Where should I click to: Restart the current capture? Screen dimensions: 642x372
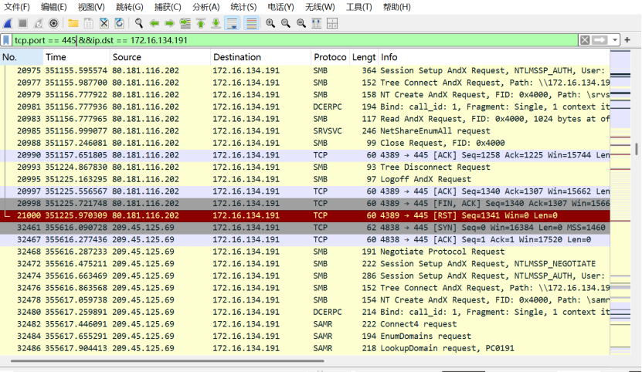[38, 23]
